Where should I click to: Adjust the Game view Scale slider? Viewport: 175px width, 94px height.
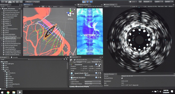click(x=139, y=6)
